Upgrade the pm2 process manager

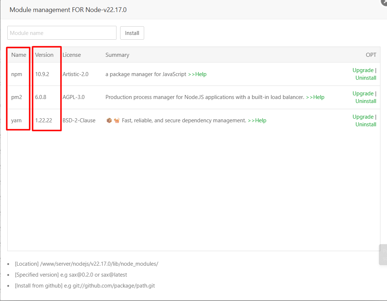363,93
